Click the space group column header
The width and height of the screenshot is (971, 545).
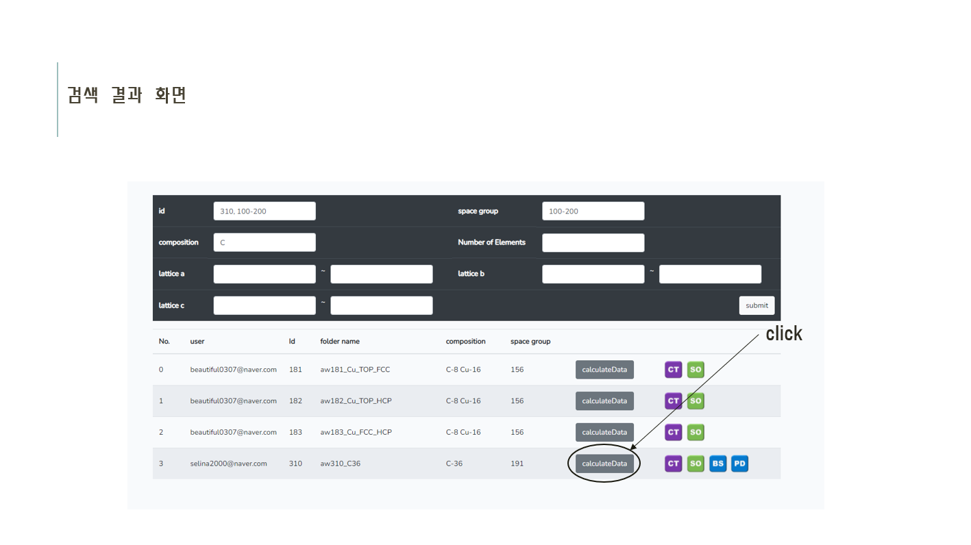click(530, 342)
